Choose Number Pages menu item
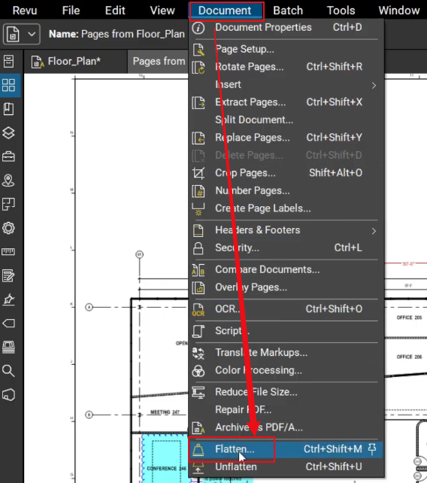The height and width of the screenshot is (483, 427). coord(286,190)
